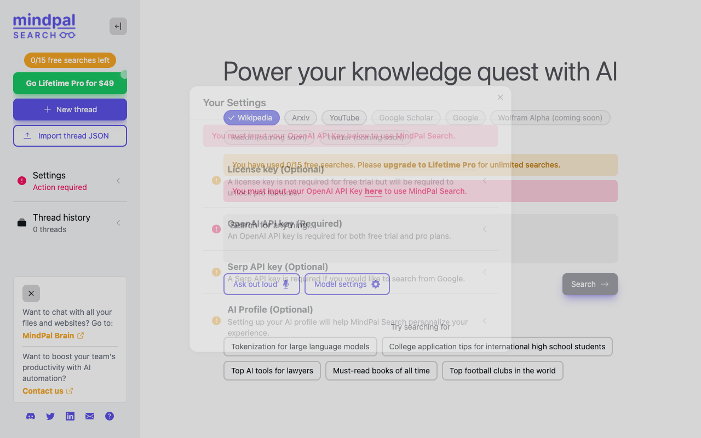The width and height of the screenshot is (701, 438).
Task: Select Must-read books of all time suggestion
Action: tap(381, 371)
